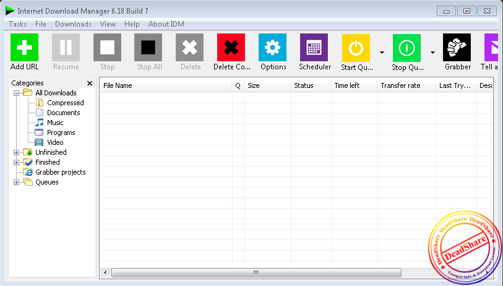Select the Music category label
Screen dimensions: 503x286
(x=55, y=123)
